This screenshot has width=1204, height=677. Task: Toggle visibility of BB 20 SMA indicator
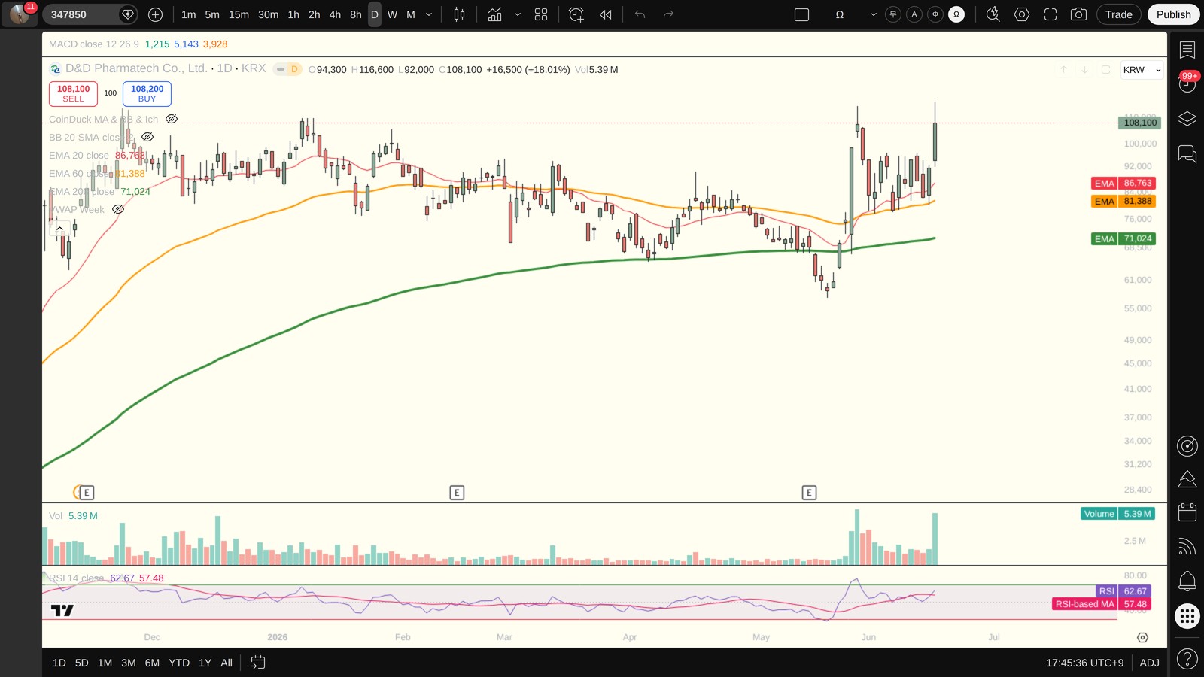pos(147,137)
